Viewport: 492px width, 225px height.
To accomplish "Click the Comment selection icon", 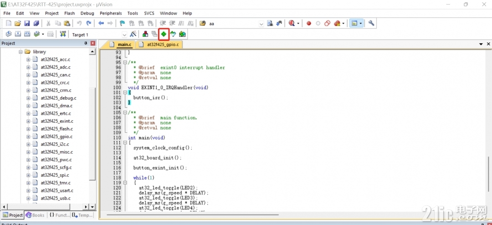I will (181, 23).
